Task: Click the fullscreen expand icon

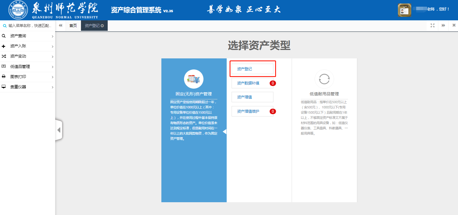Action: click(432, 26)
